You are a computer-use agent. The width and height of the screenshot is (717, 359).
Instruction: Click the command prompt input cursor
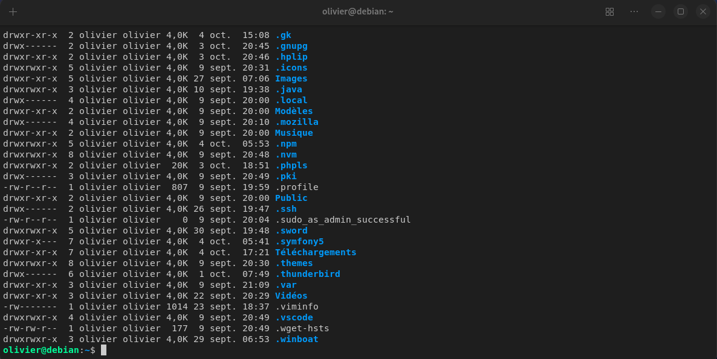103,351
